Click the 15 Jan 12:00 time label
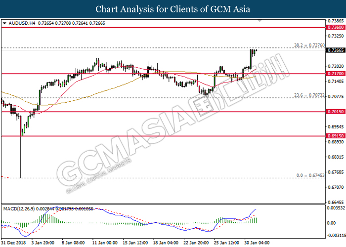This screenshot has height=247, width=346. (135, 243)
